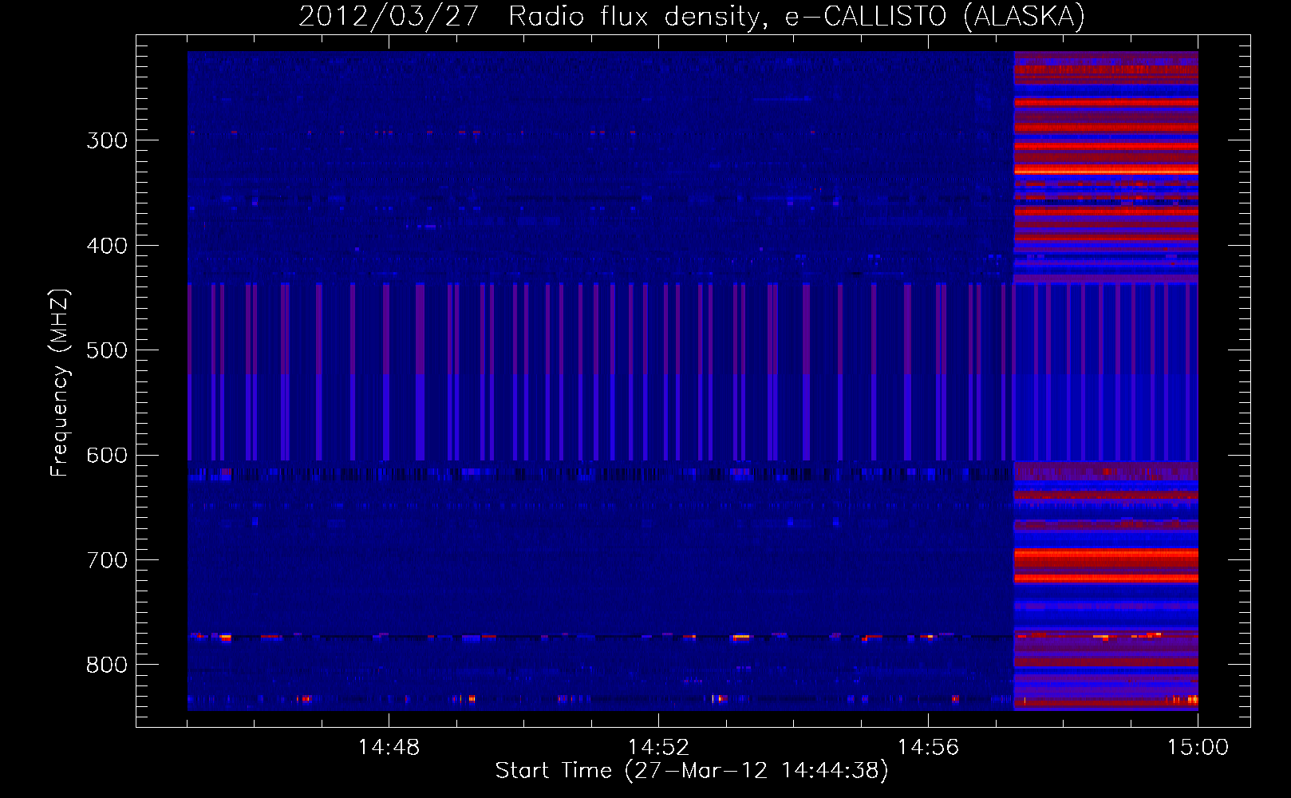Image resolution: width=1291 pixels, height=798 pixels.
Task: Click the 400 frequency tick label
Action: coord(107,246)
